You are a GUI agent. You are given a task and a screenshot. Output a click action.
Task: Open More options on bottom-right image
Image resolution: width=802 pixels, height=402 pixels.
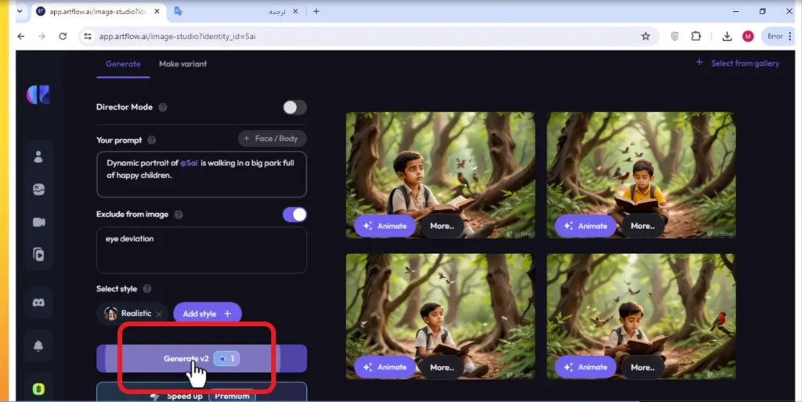coord(642,368)
